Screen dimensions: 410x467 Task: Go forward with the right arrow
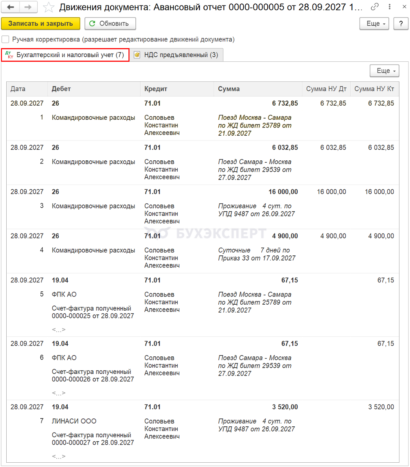coord(28,7)
